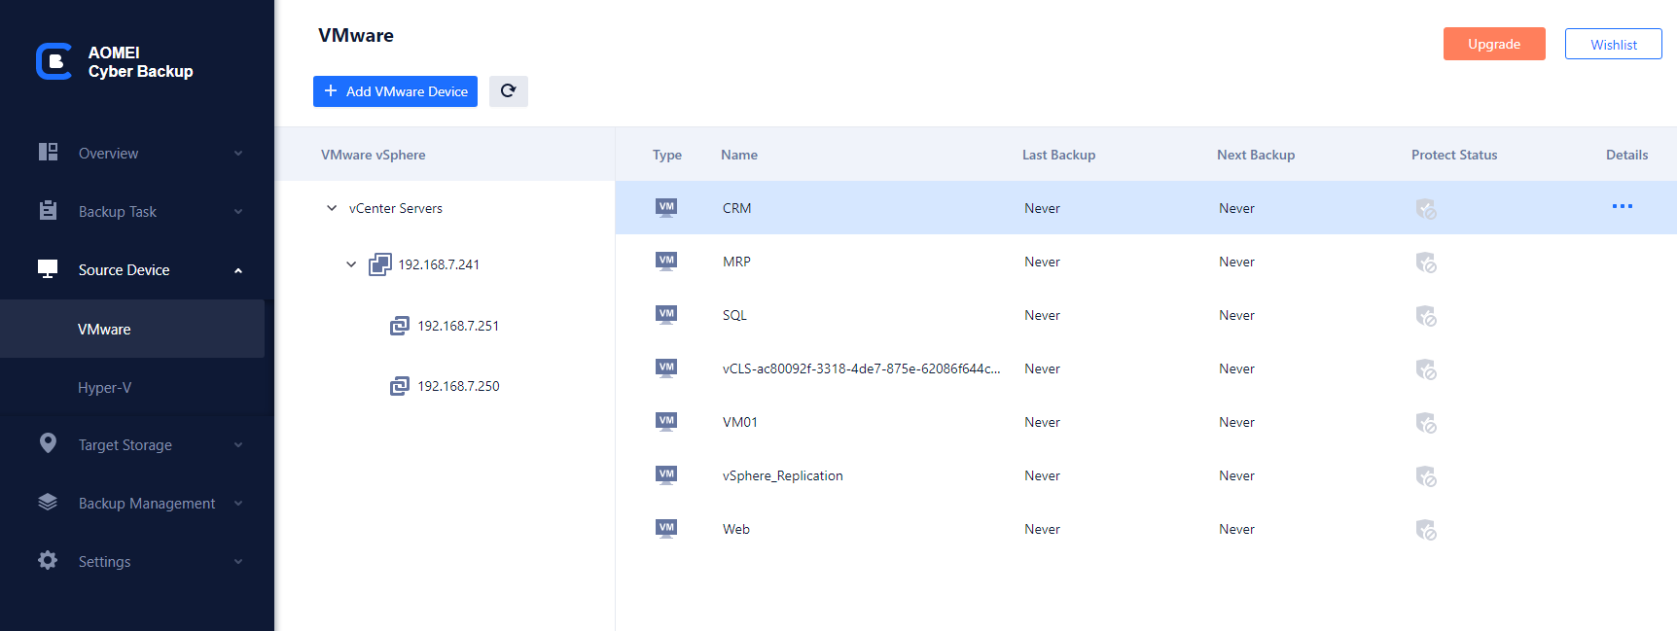Click the Protect Status column header
This screenshot has height=631, width=1677.
coord(1454,155)
